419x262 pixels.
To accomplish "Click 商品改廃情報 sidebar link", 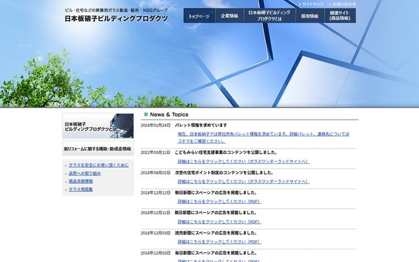I will pos(81,181).
